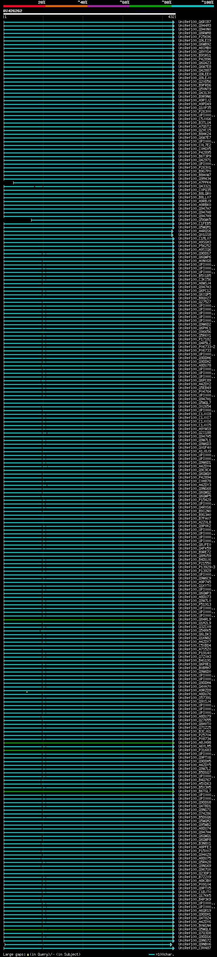The width and height of the screenshot is (217, 957).
Task: Select the UniRef100_O74286 label
Action: click(x=194, y=813)
